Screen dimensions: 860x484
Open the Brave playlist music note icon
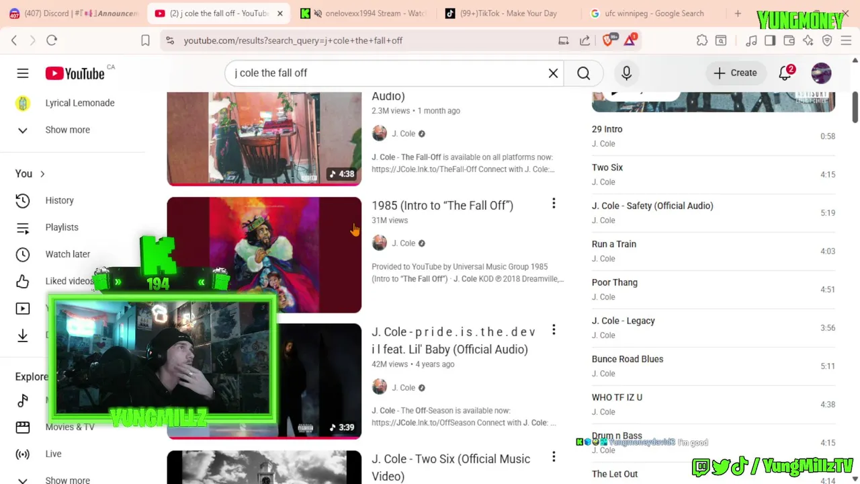(751, 40)
